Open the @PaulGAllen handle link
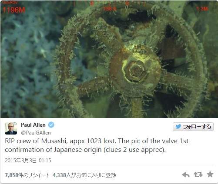This screenshot has width=218, height=184. tap(36, 133)
